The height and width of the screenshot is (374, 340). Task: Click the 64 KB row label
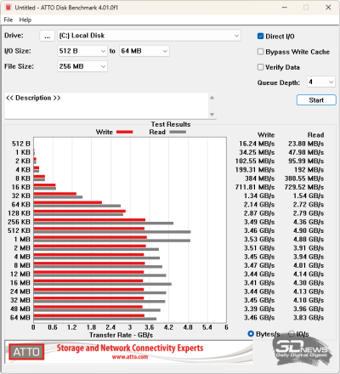pyautogui.click(x=20, y=204)
